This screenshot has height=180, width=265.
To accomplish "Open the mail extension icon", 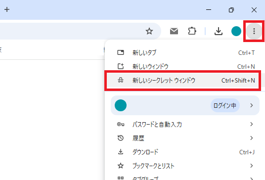I will tap(174, 31).
